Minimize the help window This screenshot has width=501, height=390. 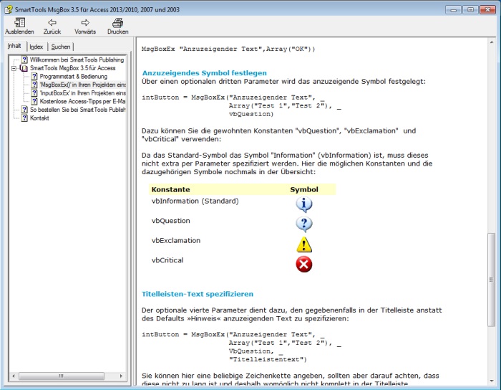[453, 9]
